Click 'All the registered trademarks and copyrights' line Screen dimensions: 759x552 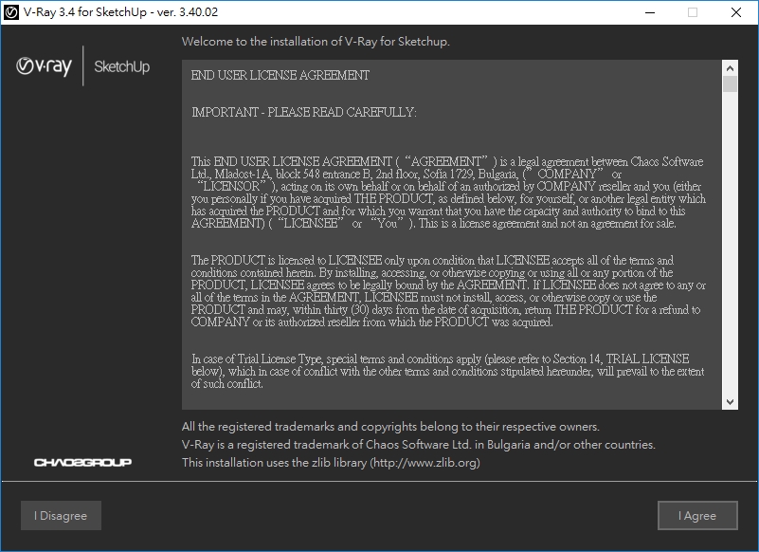tap(390, 427)
